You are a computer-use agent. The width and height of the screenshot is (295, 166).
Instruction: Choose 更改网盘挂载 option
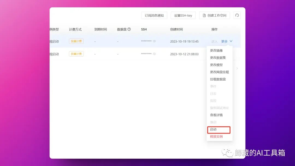[219, 72]
